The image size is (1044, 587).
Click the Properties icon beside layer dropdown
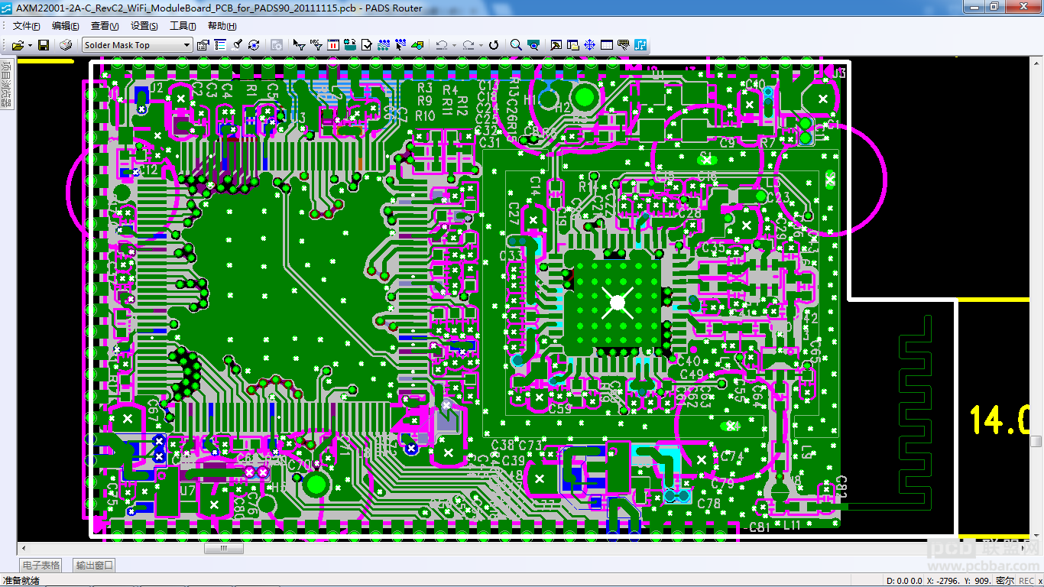[x=203, y=45]
